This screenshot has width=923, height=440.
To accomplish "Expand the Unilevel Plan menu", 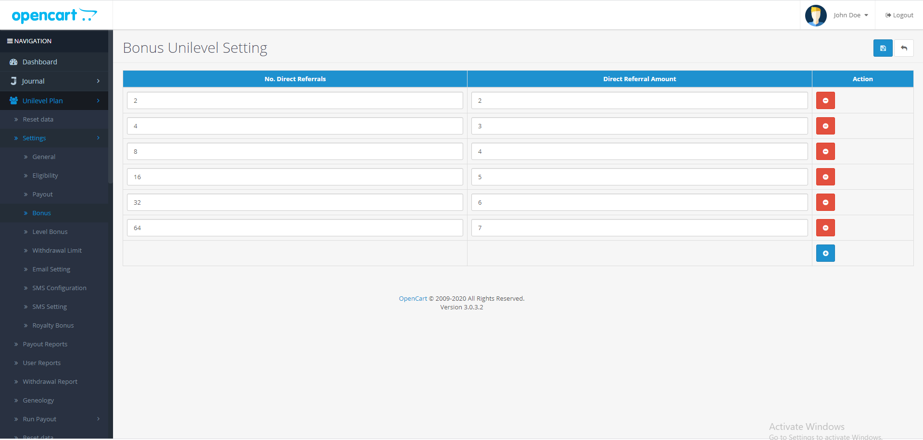I will coord(43,100).
